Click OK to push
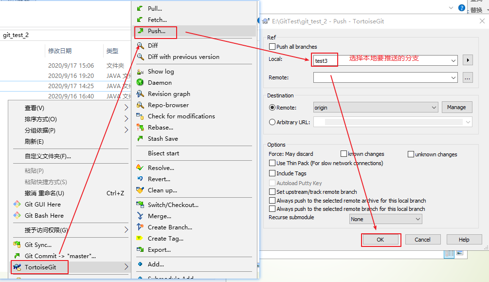The height and width of the screenshot is (282, 489). point(380,240)
